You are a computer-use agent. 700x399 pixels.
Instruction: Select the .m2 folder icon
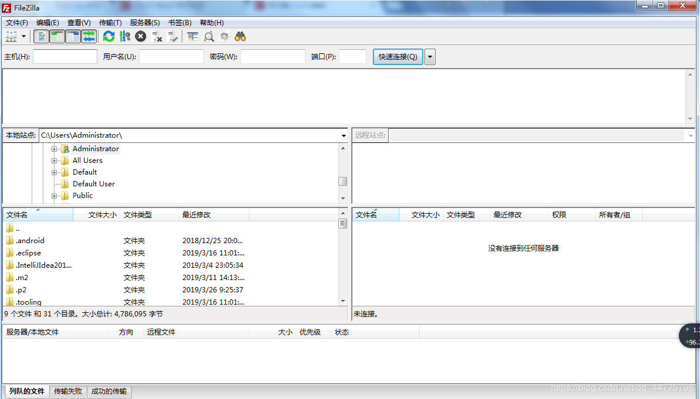click(10, 277)
